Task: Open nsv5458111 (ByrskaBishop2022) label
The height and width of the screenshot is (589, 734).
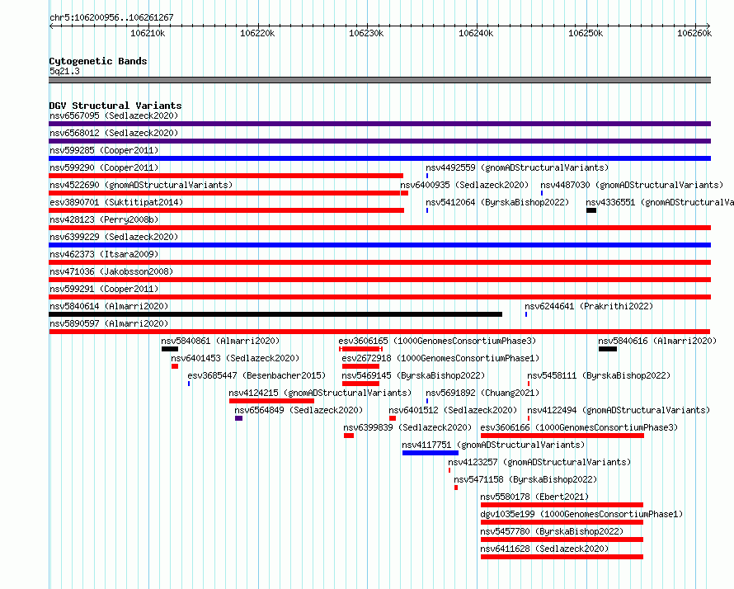Action: [x=600, y=375]
